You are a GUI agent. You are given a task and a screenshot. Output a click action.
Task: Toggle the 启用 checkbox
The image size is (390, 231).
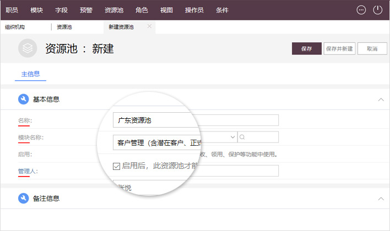116,166
